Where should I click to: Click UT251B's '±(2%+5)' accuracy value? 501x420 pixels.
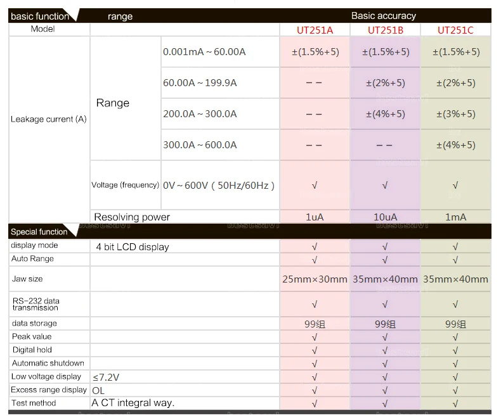tap(386, 83)
